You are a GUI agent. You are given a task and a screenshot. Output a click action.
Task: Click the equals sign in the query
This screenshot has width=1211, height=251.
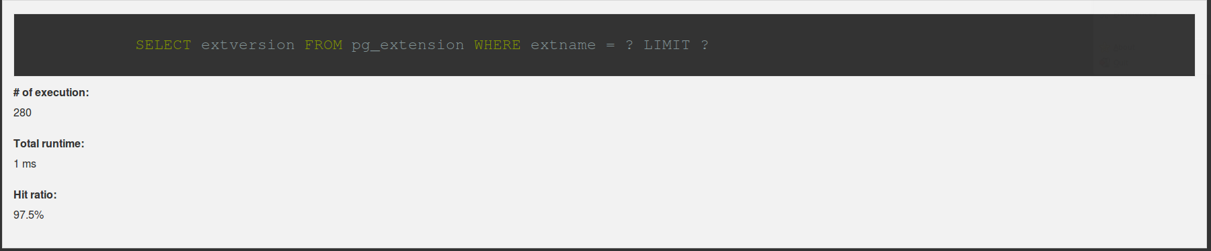pos(611,45)
